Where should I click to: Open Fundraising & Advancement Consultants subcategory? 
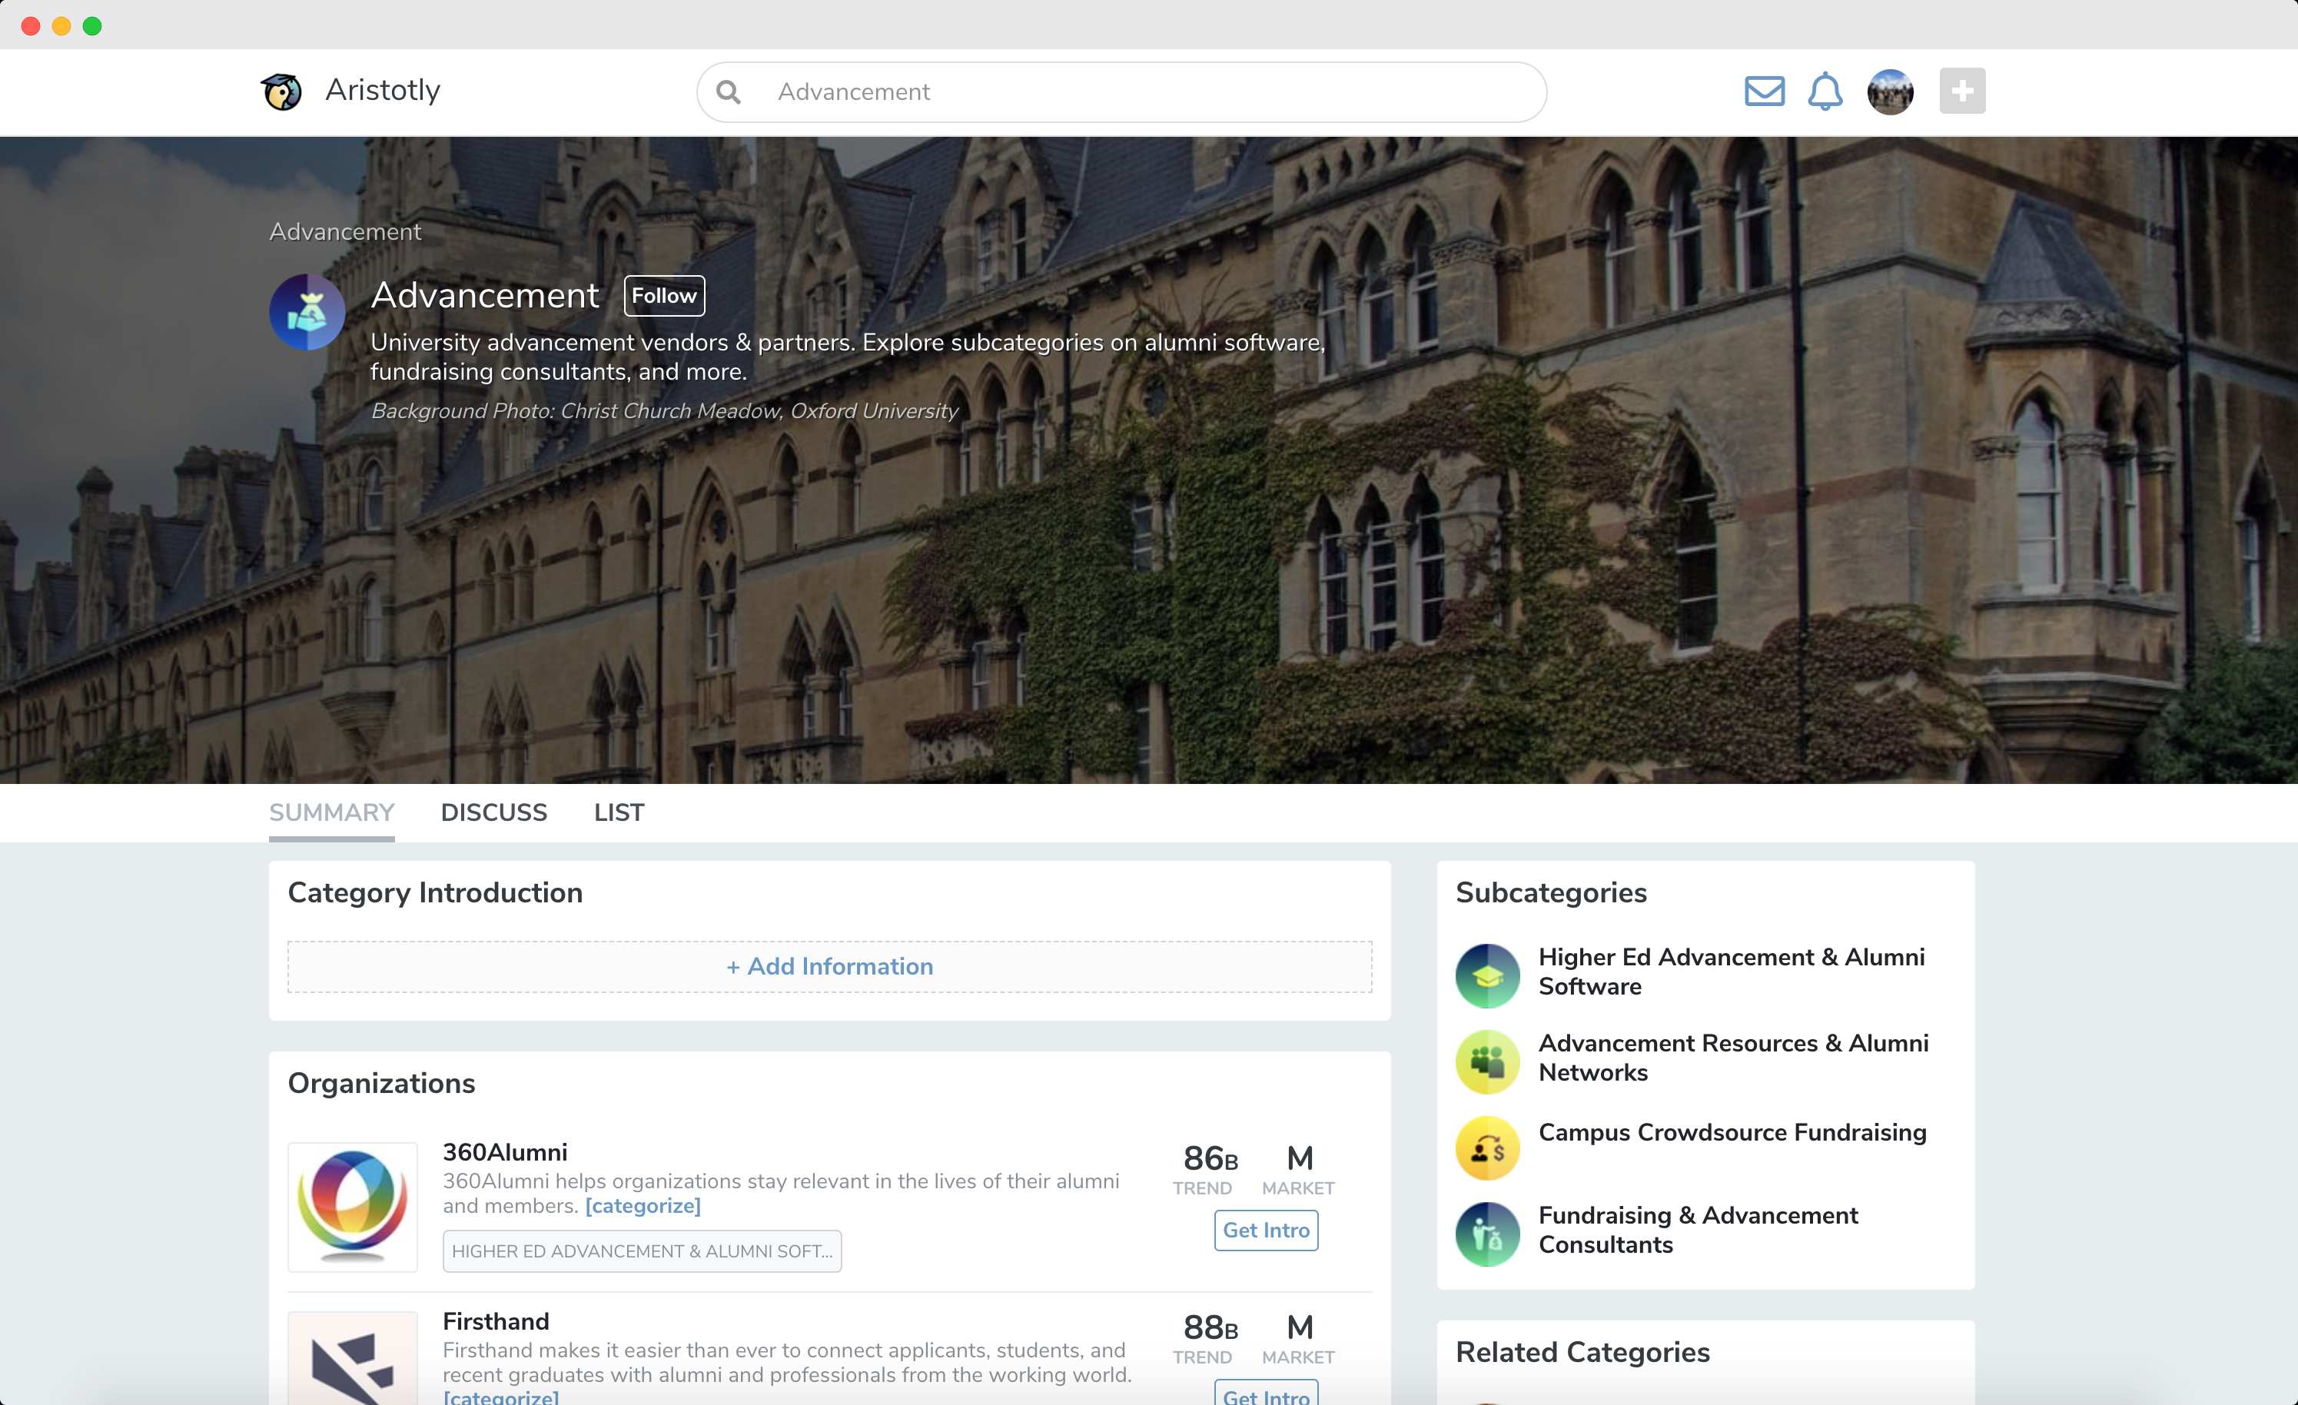pos(1698,1230)
